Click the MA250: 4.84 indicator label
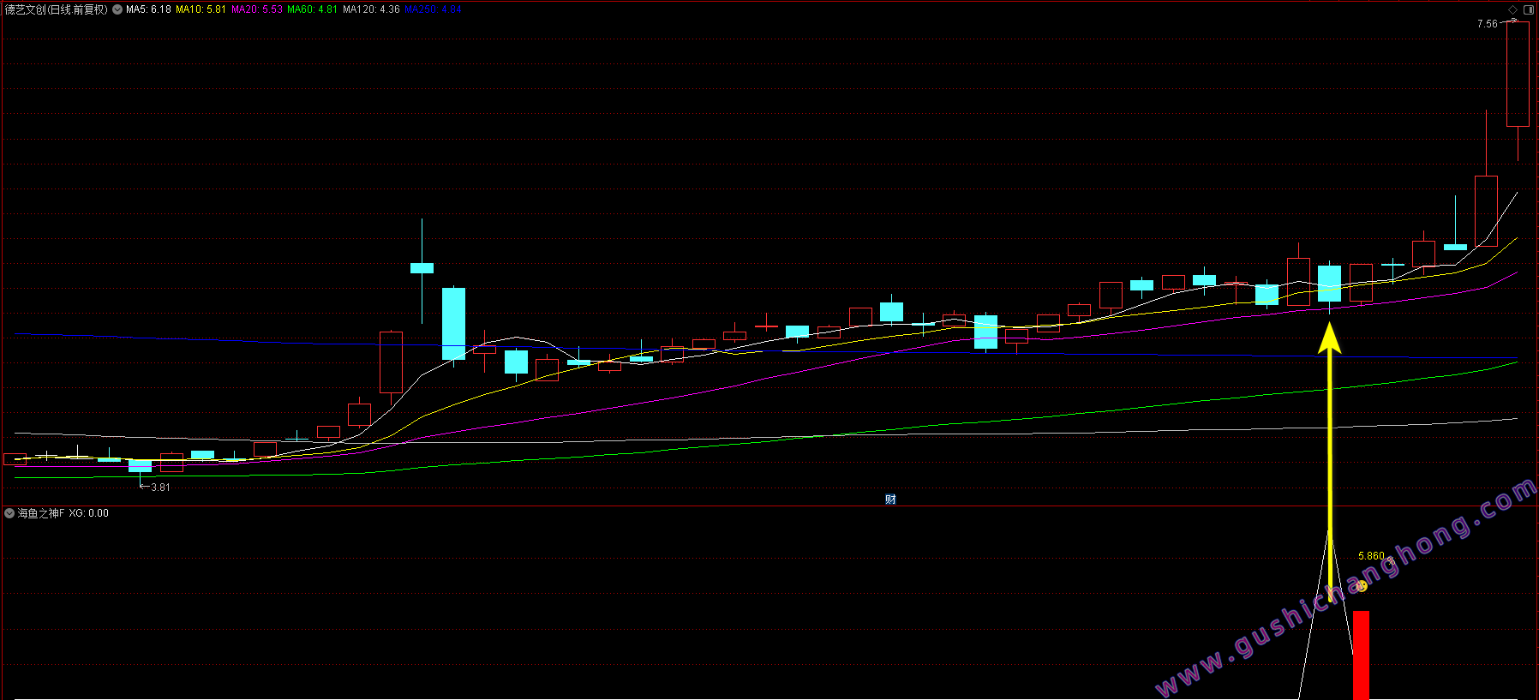Screen dimensions: 1539x700 coord(434,9)
